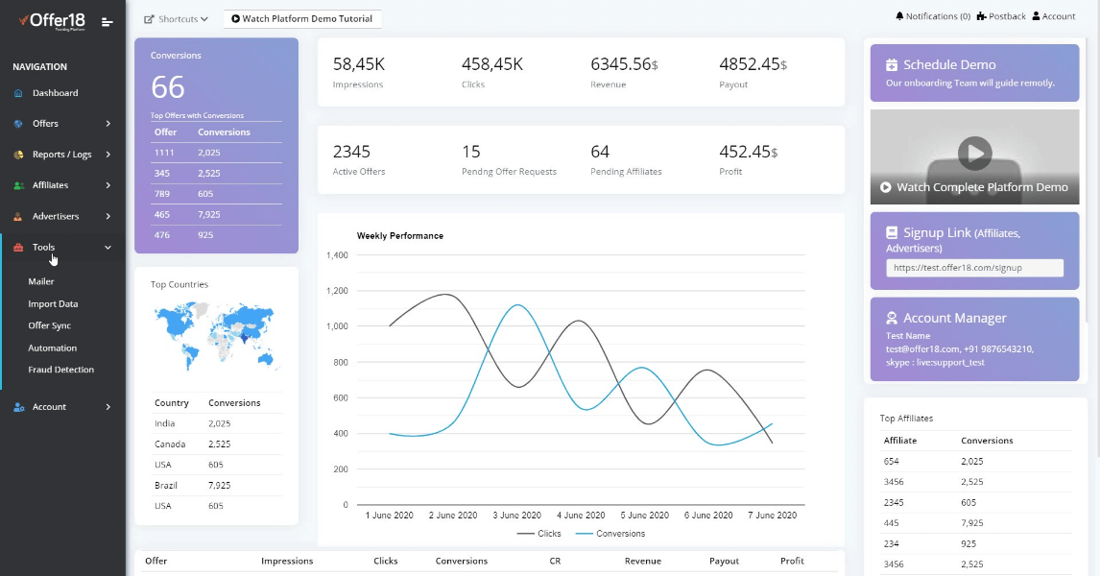Select Fraud Detection menu item

click(61, 370)
